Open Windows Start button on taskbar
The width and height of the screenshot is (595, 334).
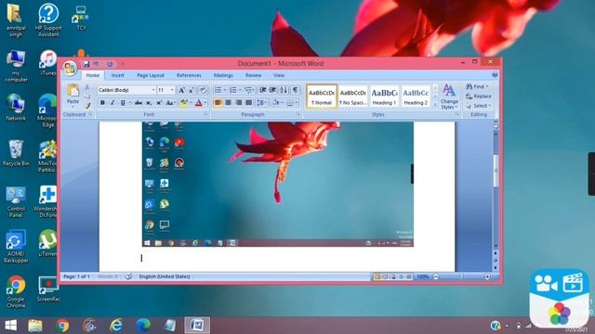click(x=10, y=326)
